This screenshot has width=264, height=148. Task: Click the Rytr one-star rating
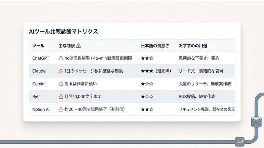147,96
